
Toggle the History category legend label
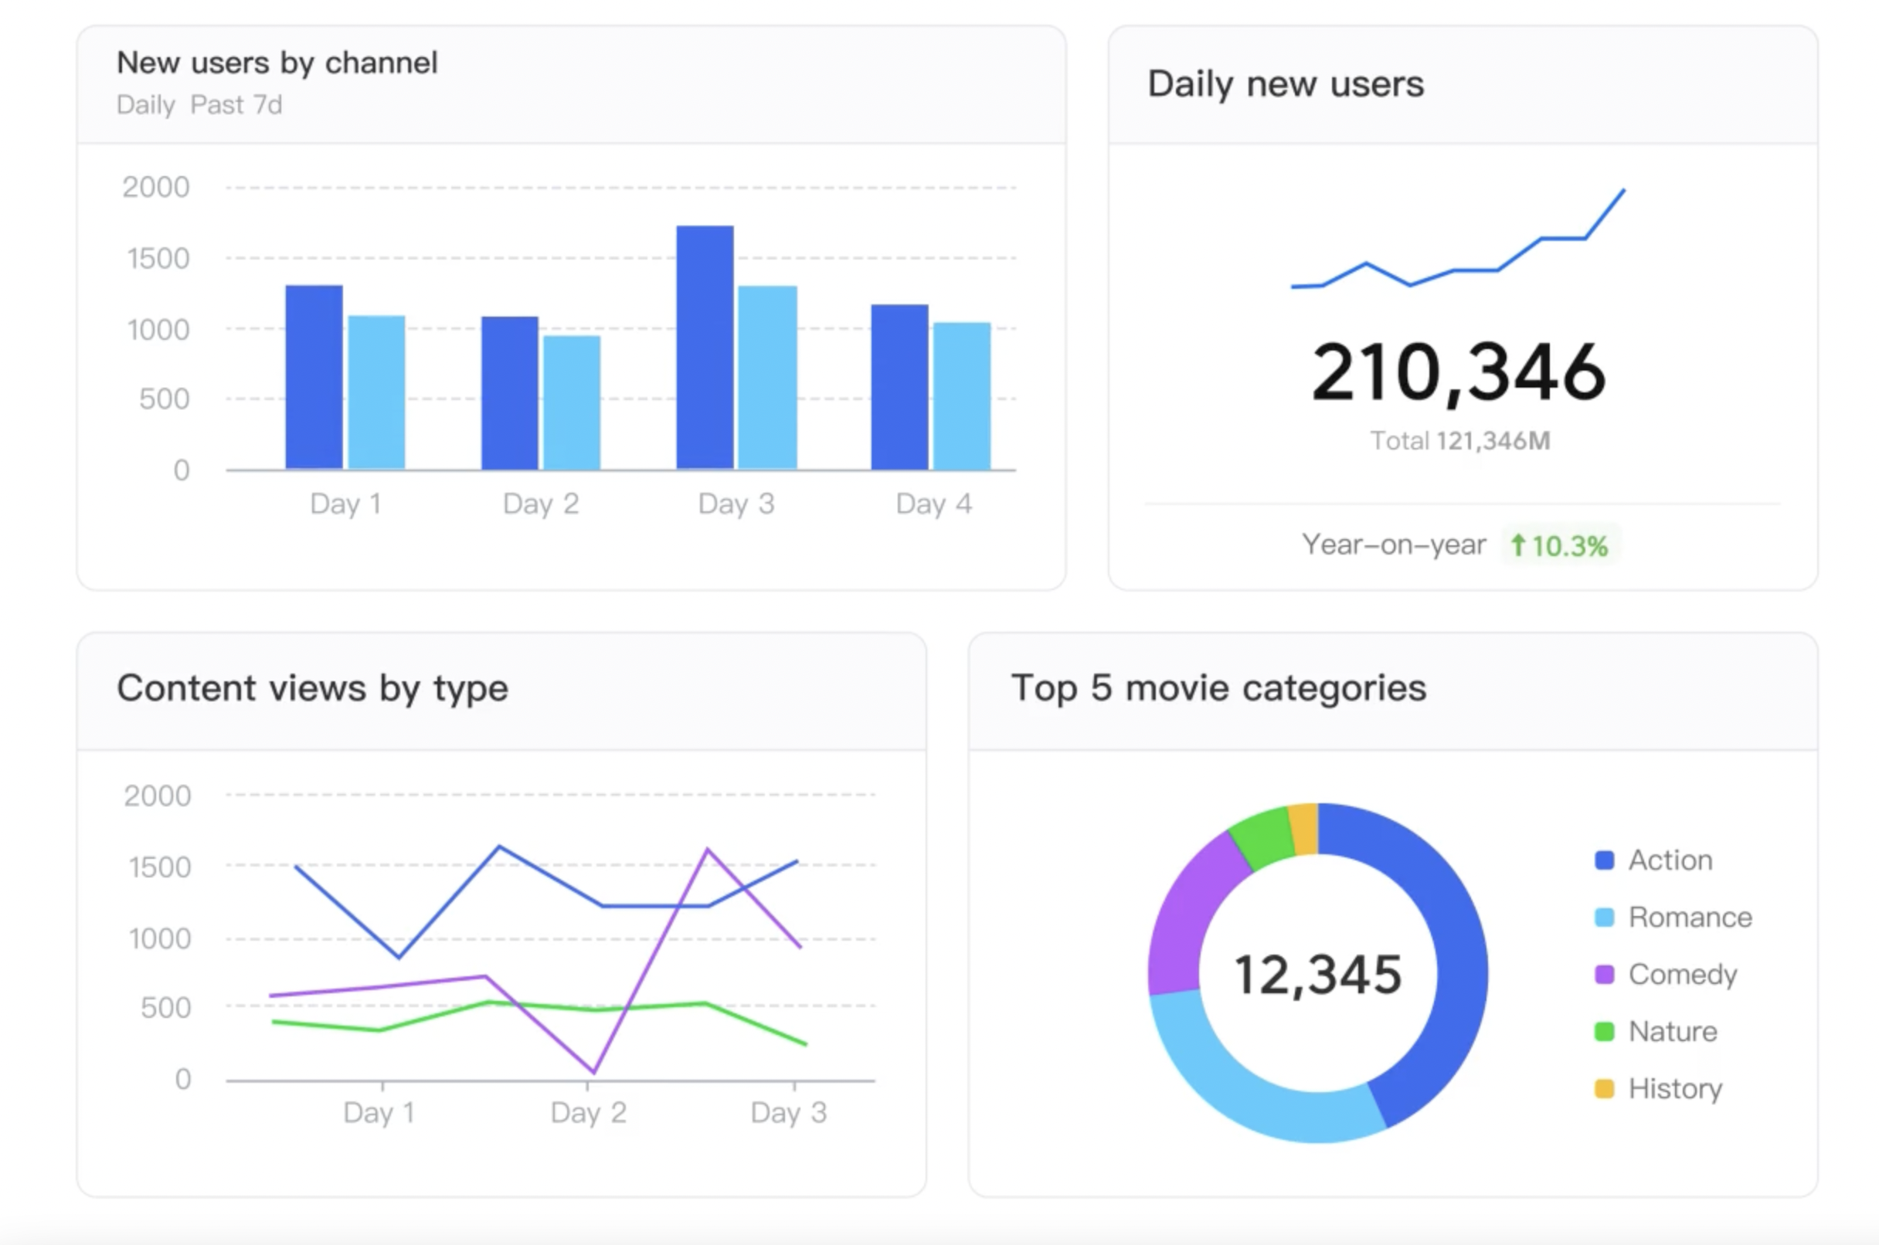pos(1675,1088)
